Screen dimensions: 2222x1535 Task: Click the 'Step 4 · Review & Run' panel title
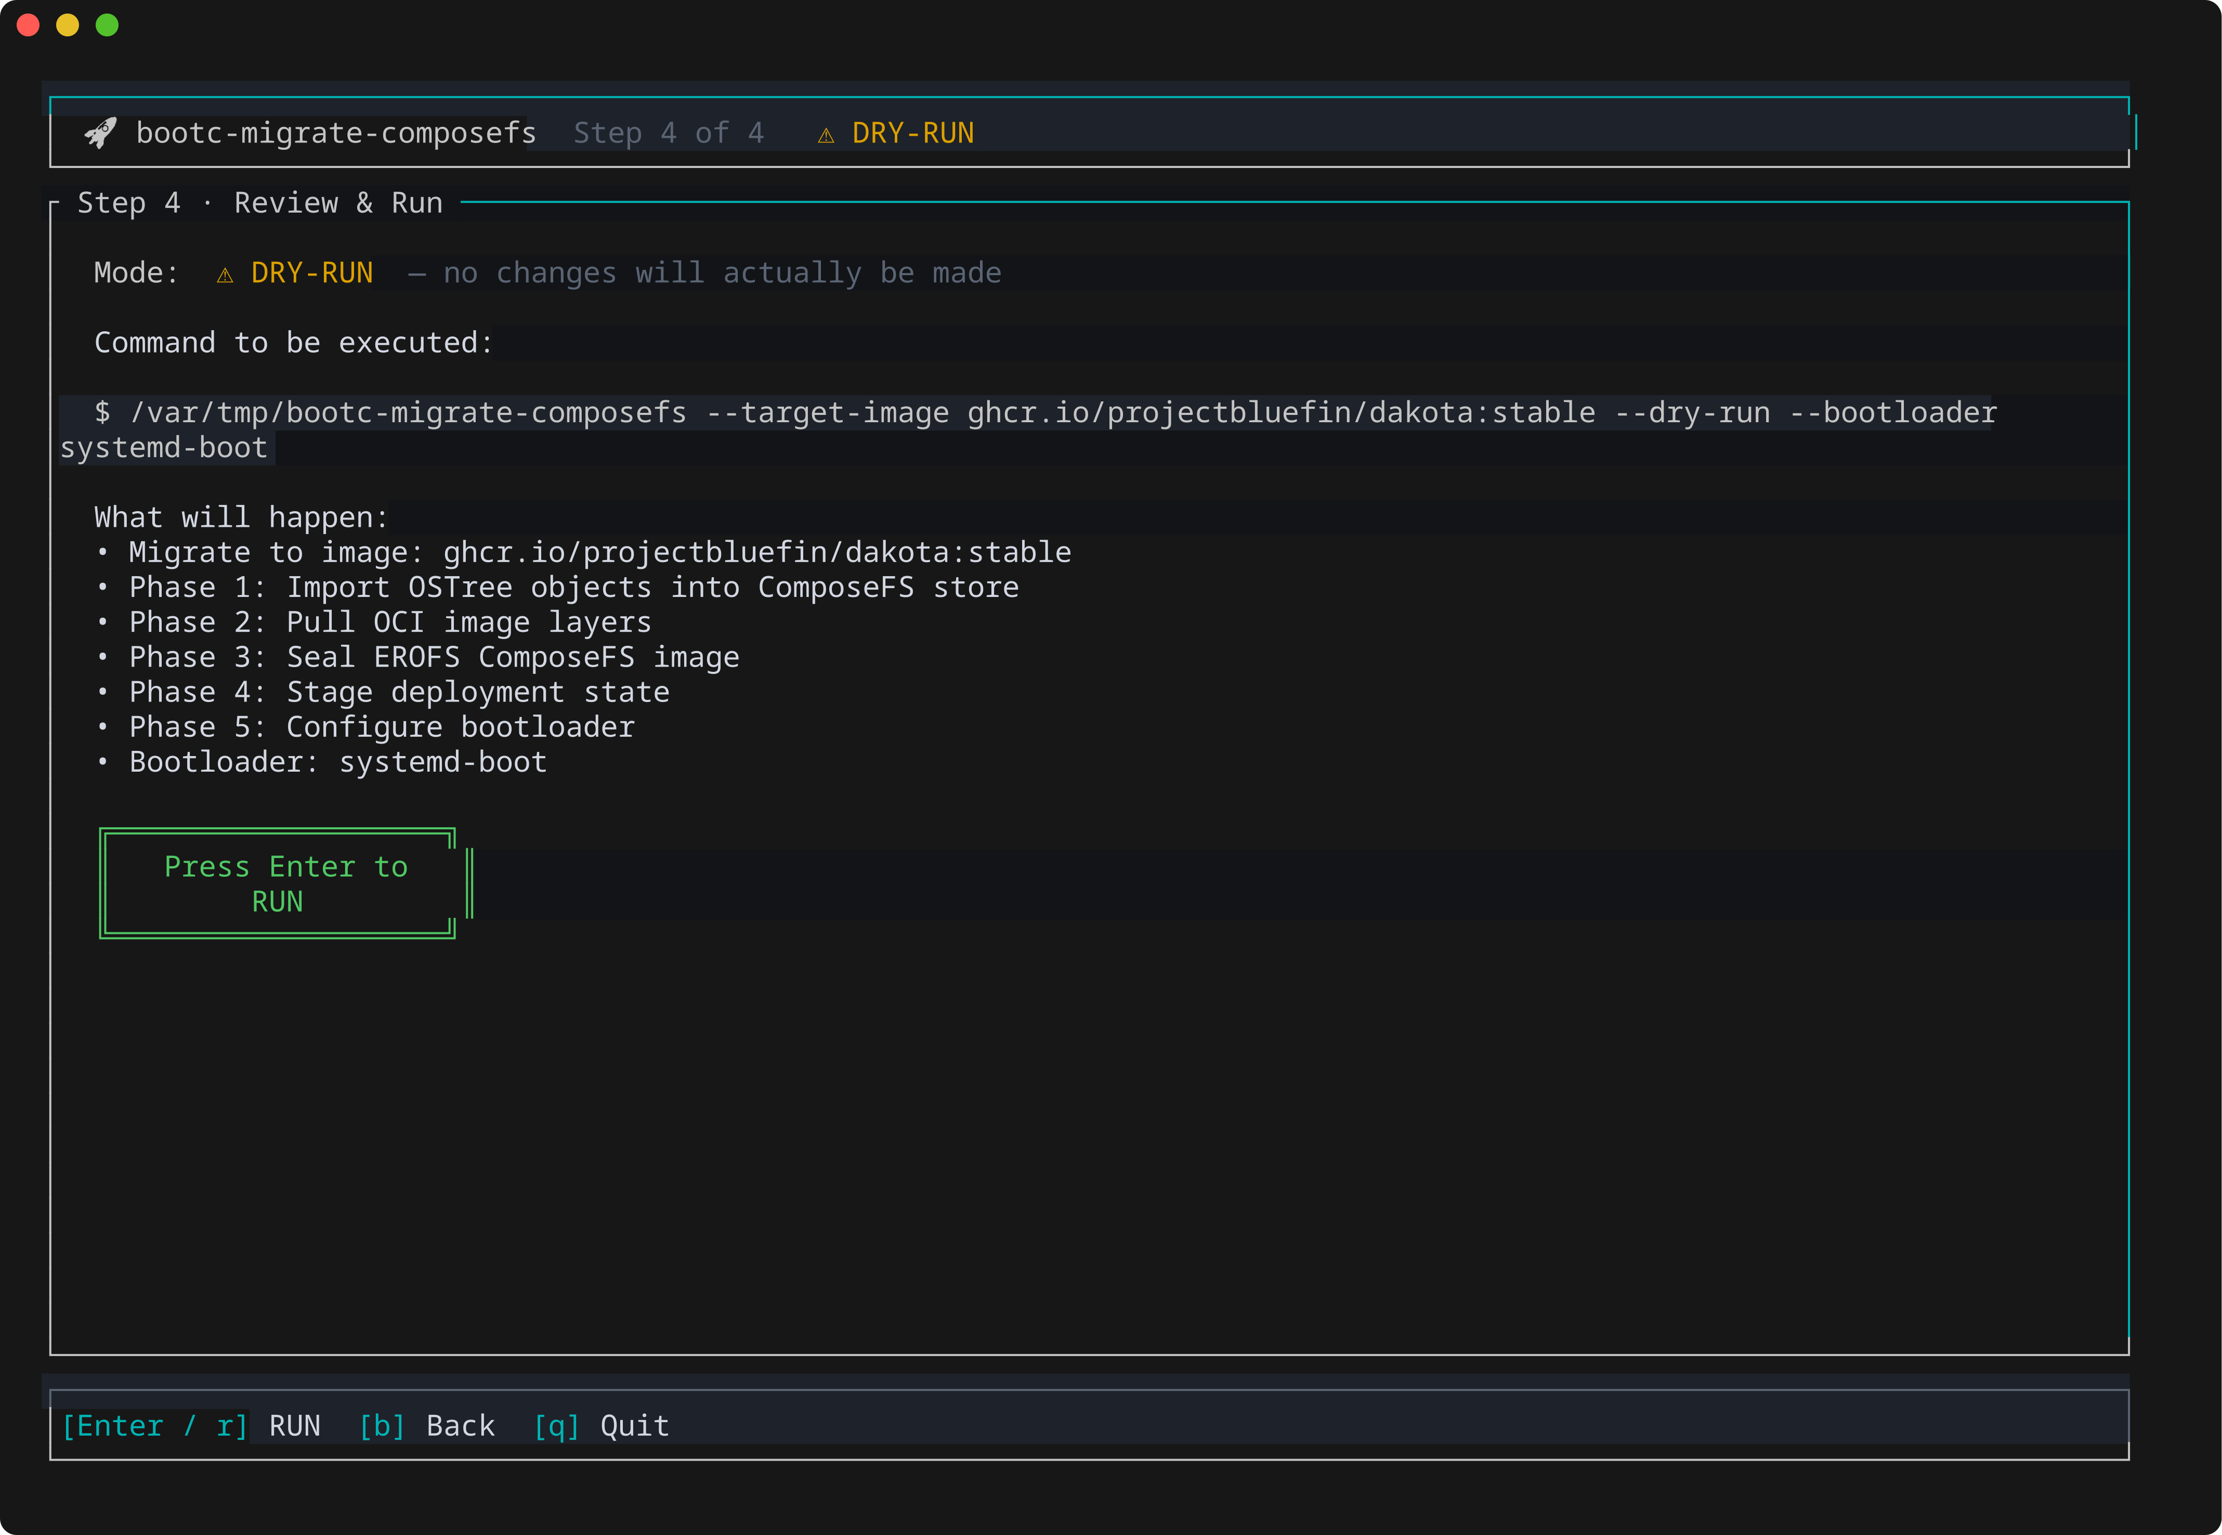(259, 203)
